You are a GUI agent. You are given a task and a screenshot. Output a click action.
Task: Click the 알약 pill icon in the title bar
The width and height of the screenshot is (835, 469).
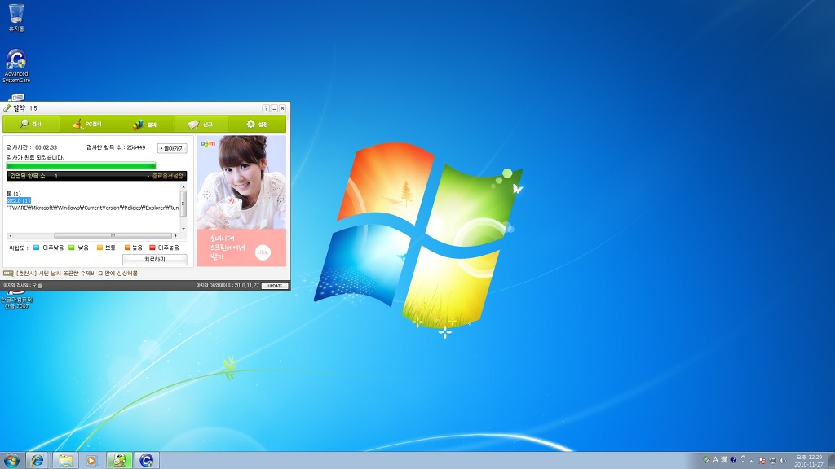[x=7, y=108]
